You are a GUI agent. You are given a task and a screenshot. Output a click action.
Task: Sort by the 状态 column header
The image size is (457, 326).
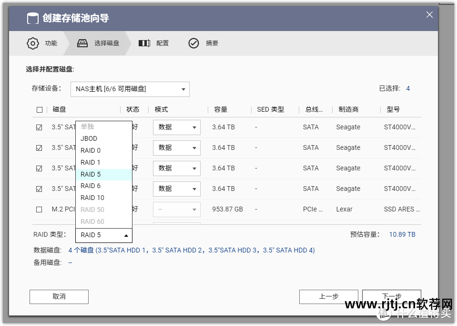(132, 109)
